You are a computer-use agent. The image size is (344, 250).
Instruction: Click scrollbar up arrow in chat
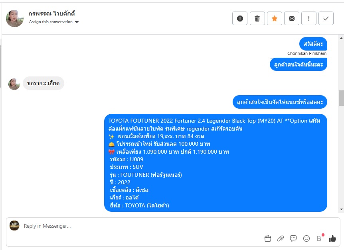coord(341,38)
